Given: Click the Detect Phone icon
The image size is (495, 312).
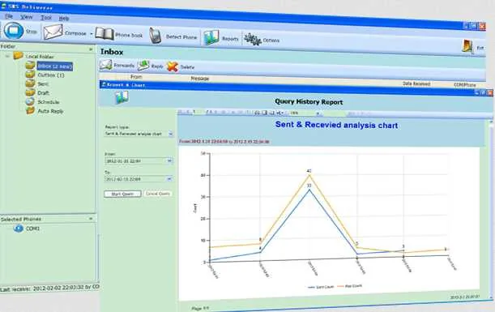Looking at the screenshot, I should click(x=155, y=36).
